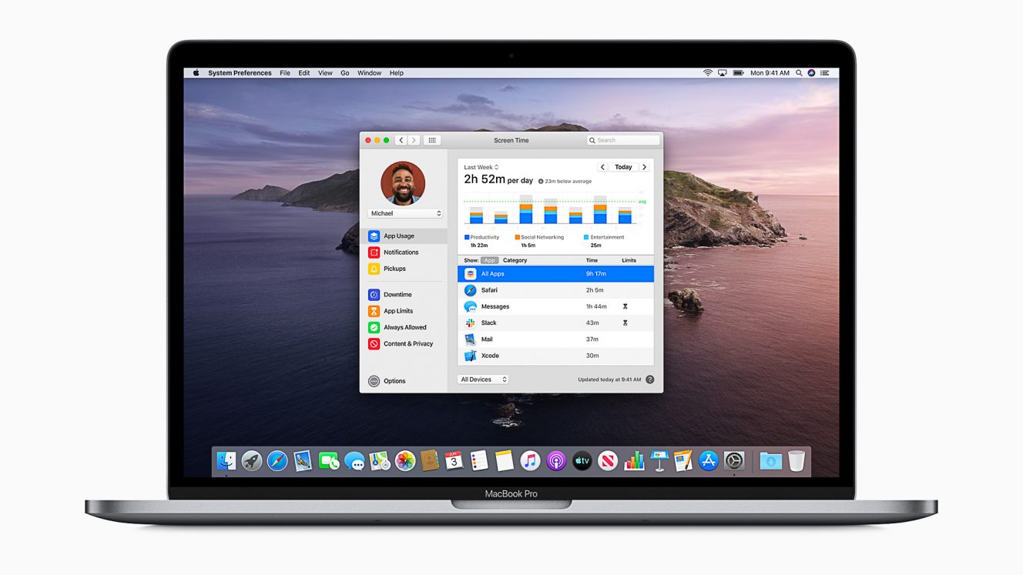1023x575 pixels.
Task: Open the System Preferences menu in the menu bar
Action: (240, 73)
